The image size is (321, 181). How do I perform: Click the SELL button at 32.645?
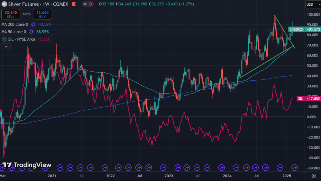tap(11, 14)
